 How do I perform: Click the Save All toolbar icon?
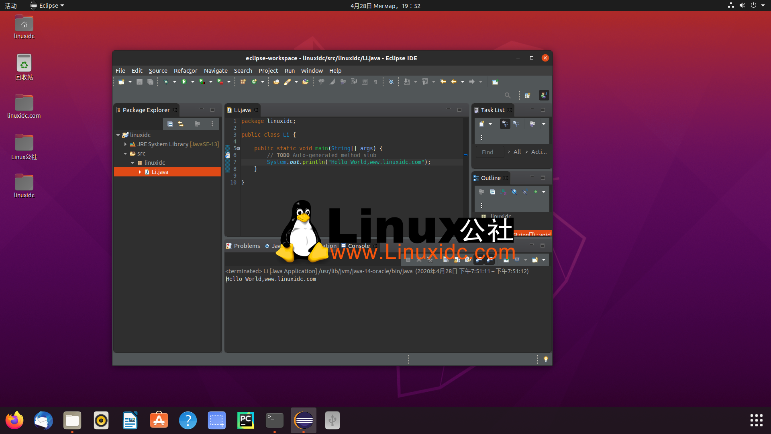pyautogui.click(x=150, y=82)
